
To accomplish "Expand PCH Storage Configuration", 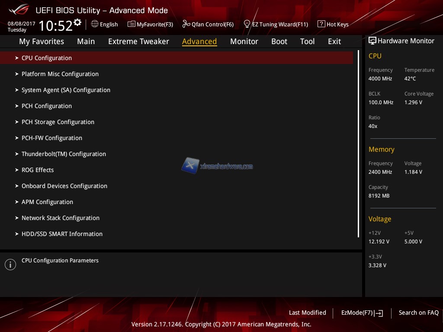I will (x=58, y=122).
